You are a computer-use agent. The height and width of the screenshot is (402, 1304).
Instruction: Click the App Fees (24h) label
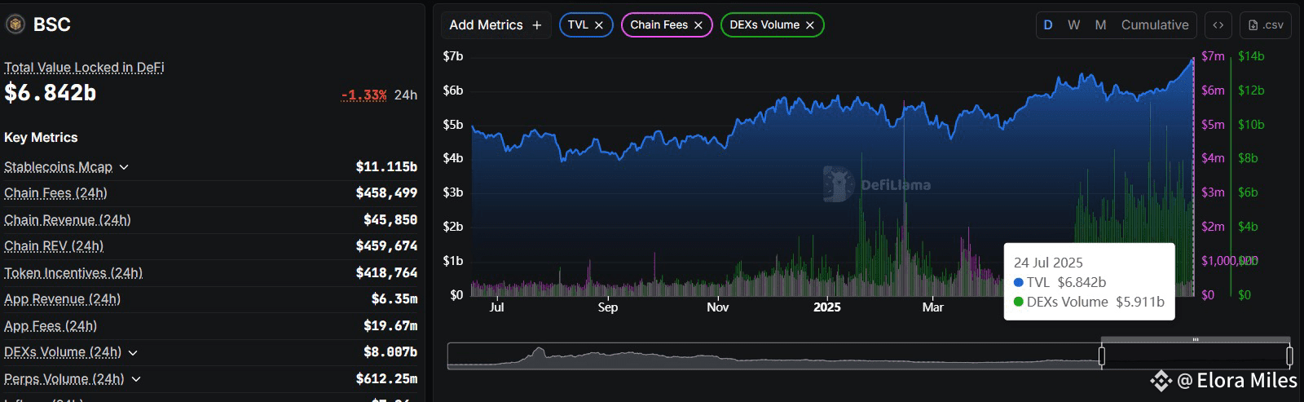point(51,326)
